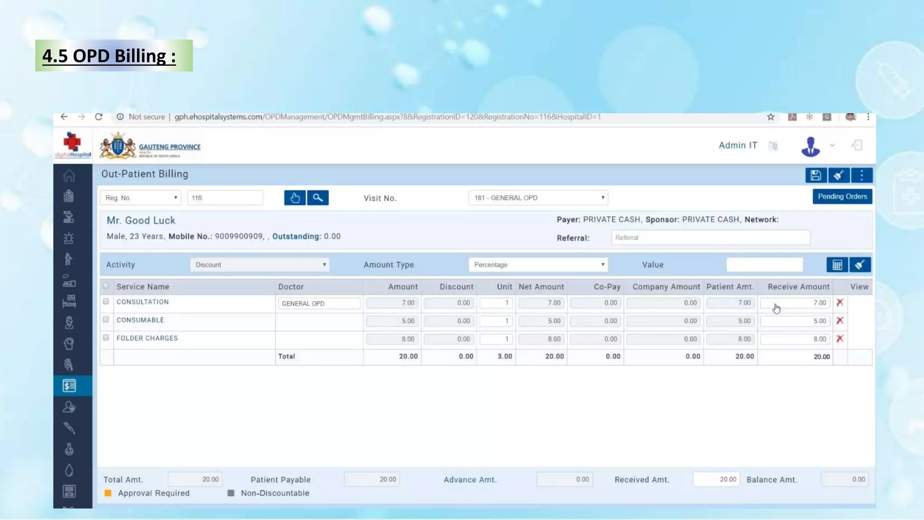Open the hospital bed ward sidebar icon

69,301
